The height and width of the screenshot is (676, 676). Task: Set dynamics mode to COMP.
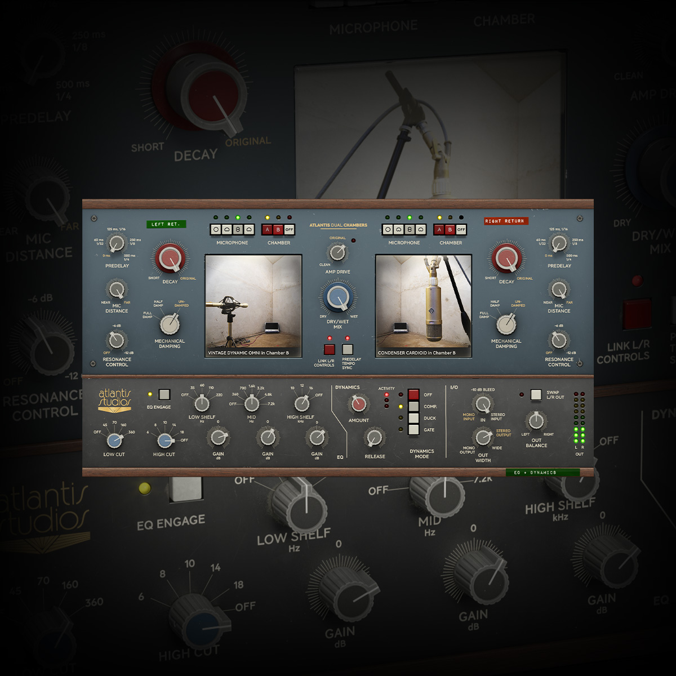tap(412, 406)
